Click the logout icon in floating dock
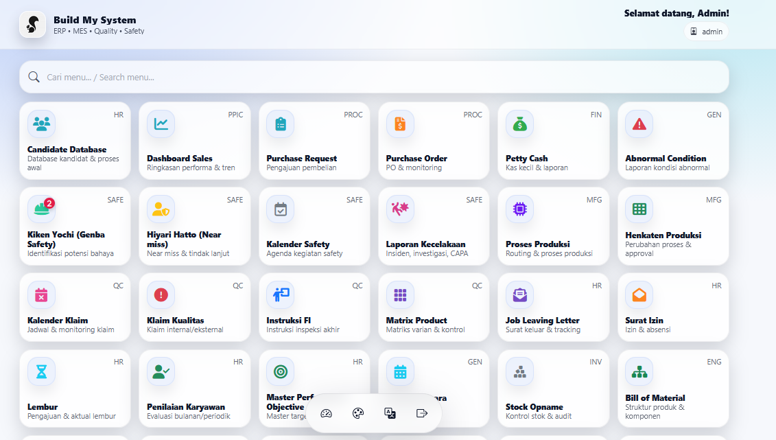 (x=422, y=413)
